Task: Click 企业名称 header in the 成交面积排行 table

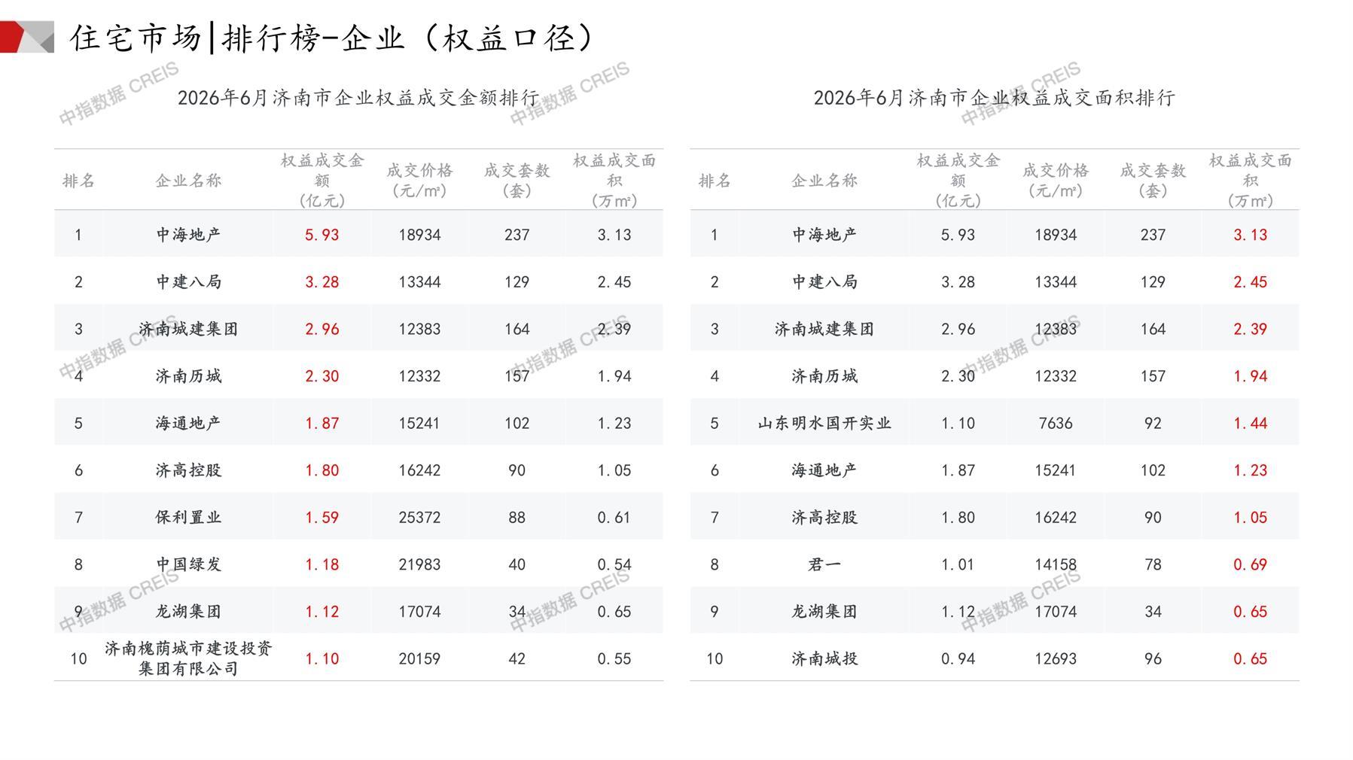Action: pos(824,181)
